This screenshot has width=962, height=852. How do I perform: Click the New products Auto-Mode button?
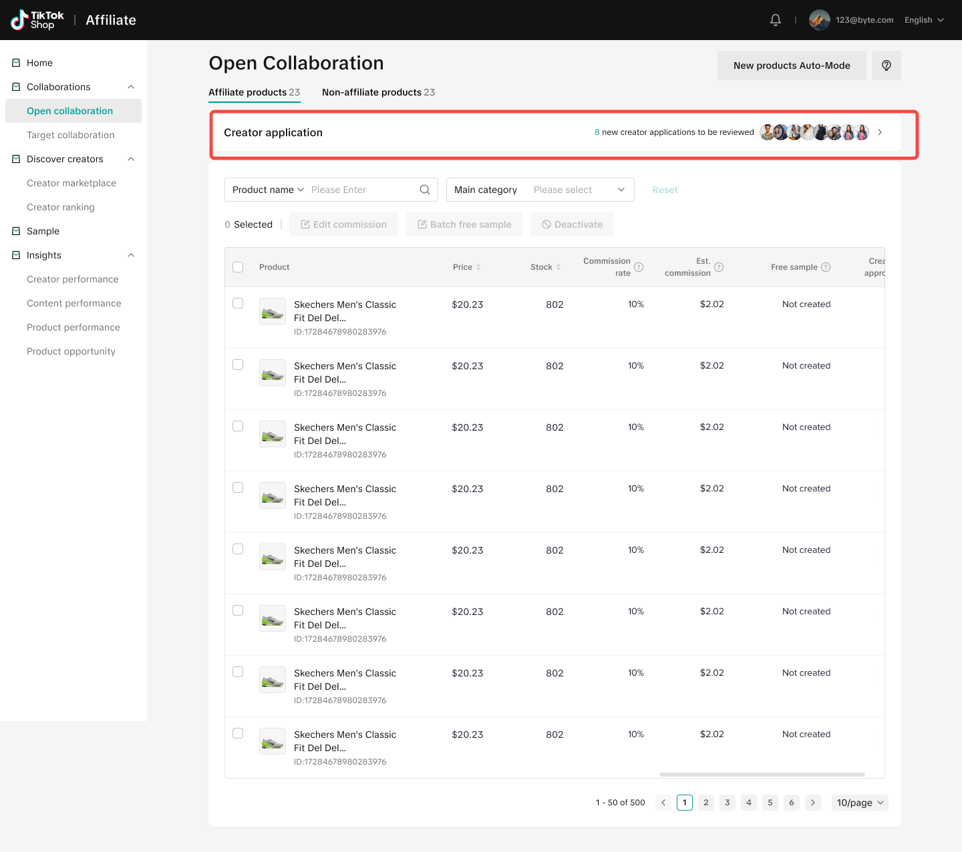click(792, 65)
